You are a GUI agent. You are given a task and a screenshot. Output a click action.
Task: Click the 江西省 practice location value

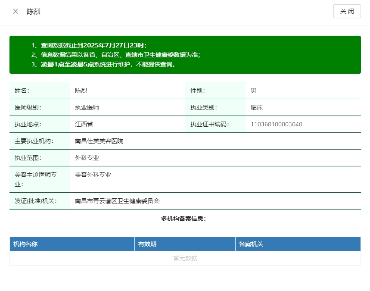tap(84, 124)
